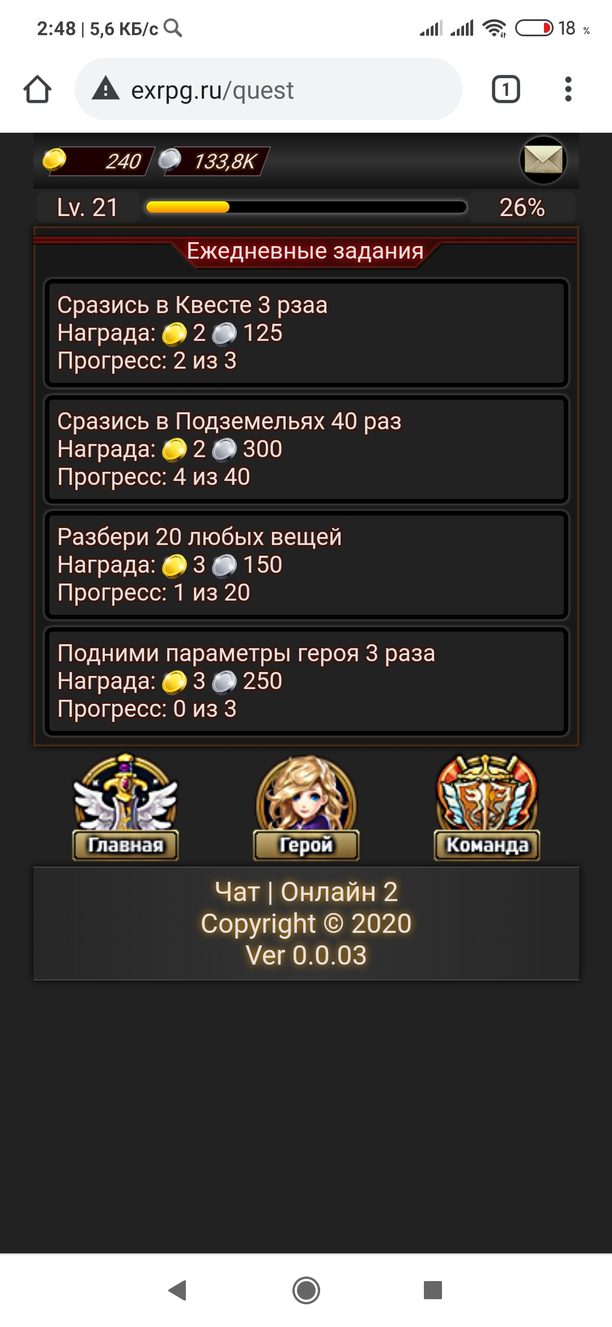Select the Сразись в Квесте quest

coord(306,333)
